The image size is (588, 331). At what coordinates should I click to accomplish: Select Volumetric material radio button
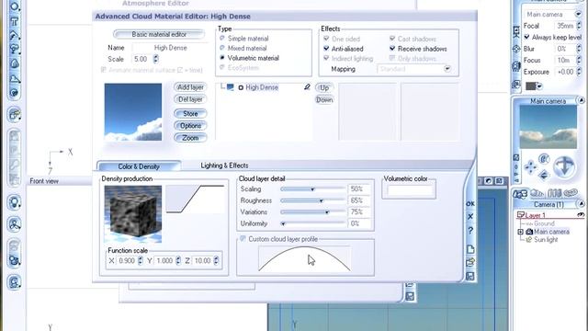(x=222, y=58)
